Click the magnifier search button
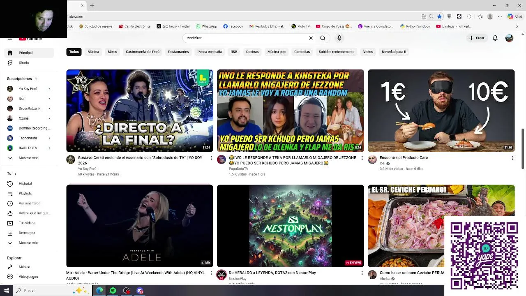The image size is (526, 296). 323,38
